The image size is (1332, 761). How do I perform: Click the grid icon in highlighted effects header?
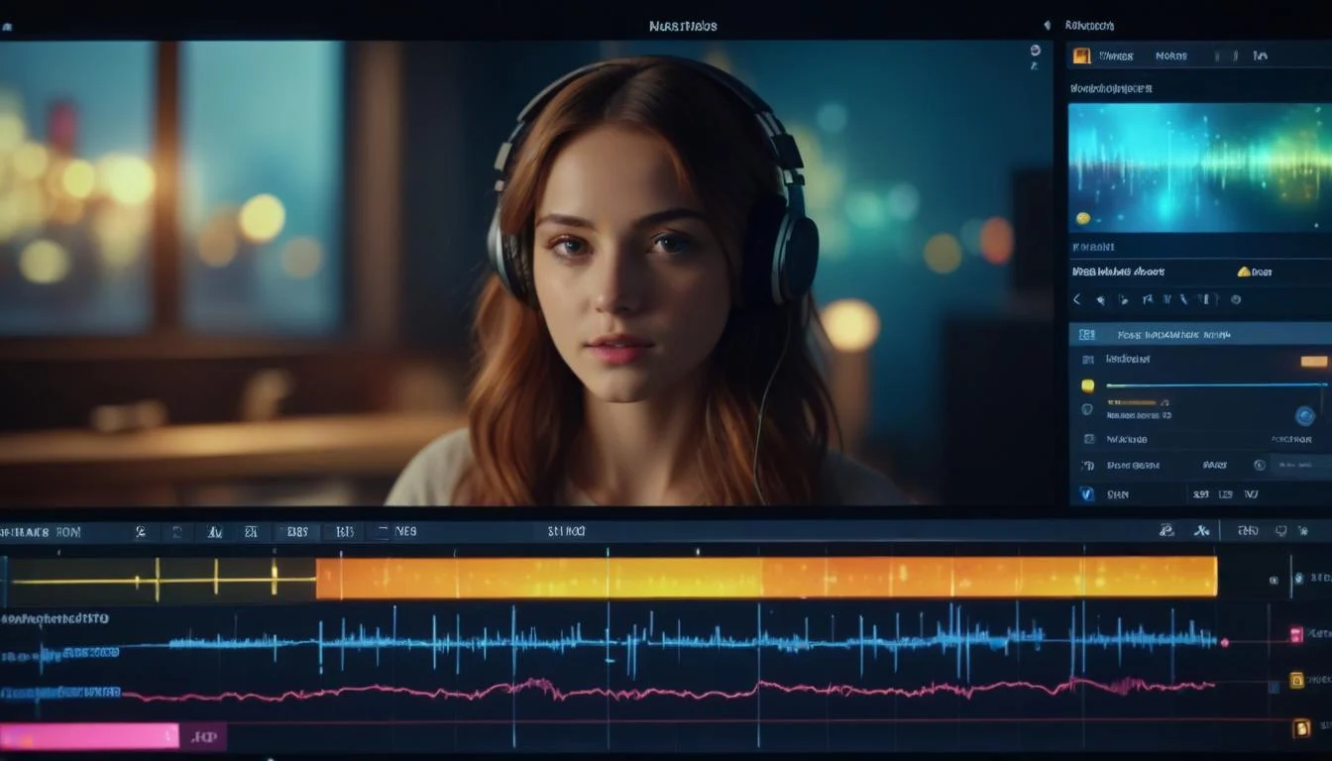click(x=1087, y=335)
